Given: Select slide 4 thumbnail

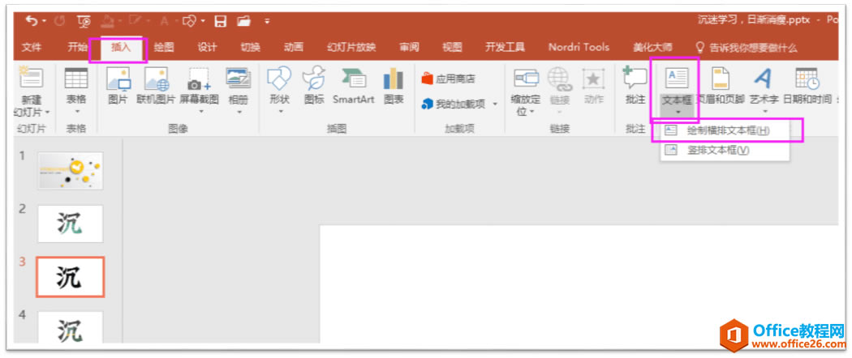Looking at the screenshot, I should coord(70,327).
